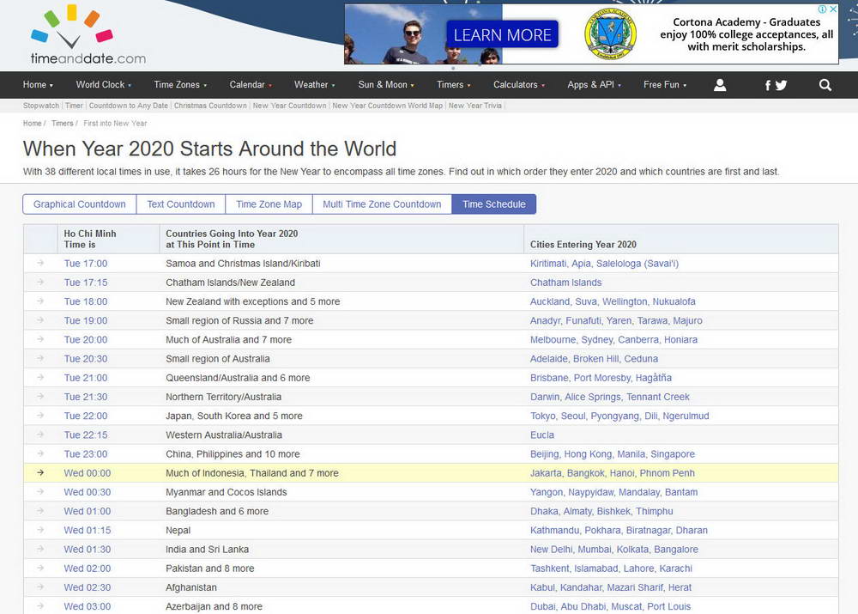Open the Facebook icon in navbar
The image size is (858, 614).
coord(768,85)
